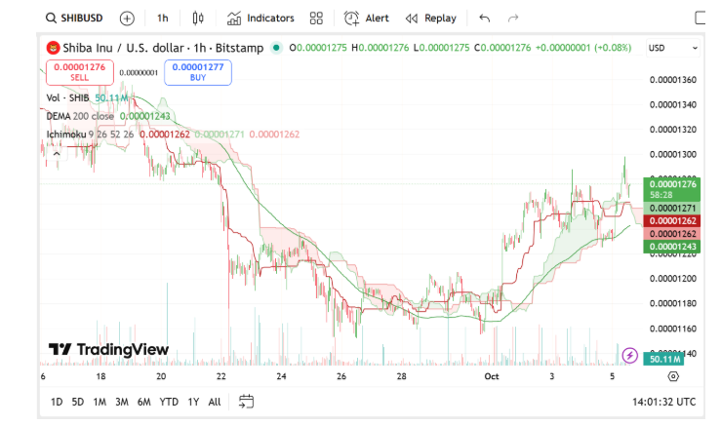This screenshot has width=721, height=426.
Task: Collapse the indicator legend chevron
Action: coord(56,152)
